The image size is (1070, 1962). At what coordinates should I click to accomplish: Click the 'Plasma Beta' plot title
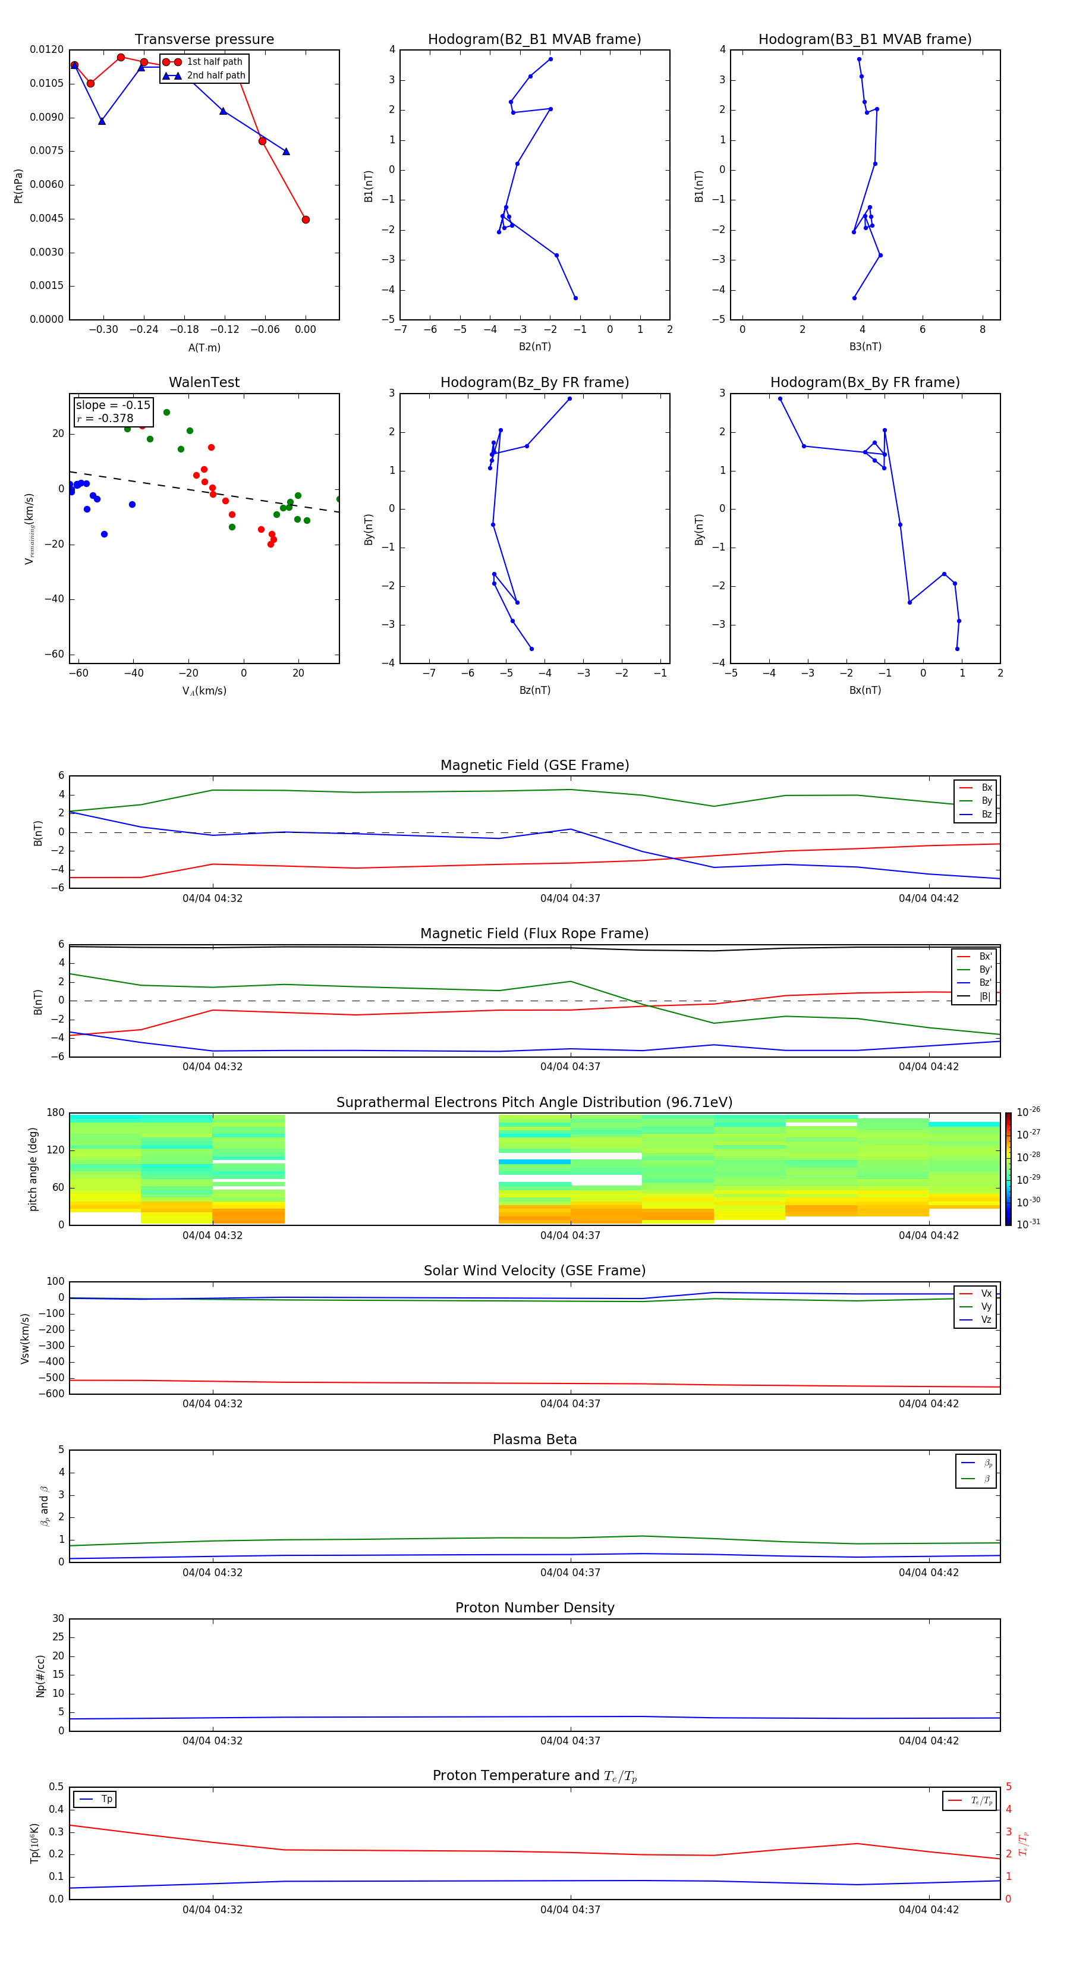point(534,1439)
